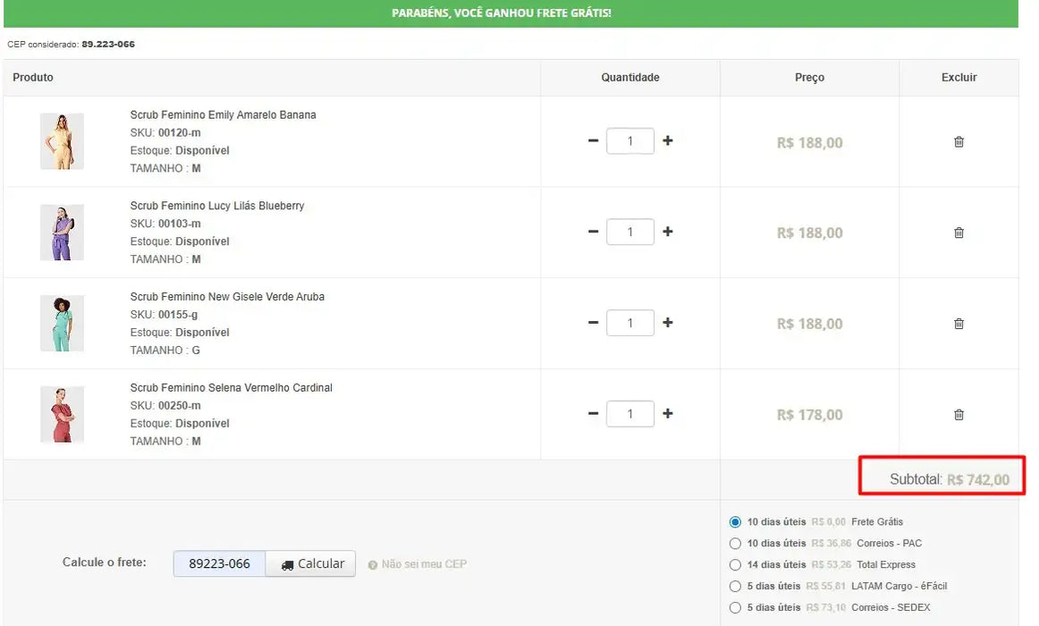This screenshot has width=1039, height=626.
Task: Click the Calcular button
Action: [x=310, y=563]
